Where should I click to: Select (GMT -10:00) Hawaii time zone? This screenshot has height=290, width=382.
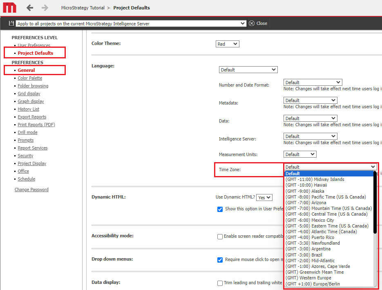click(329, 185)
